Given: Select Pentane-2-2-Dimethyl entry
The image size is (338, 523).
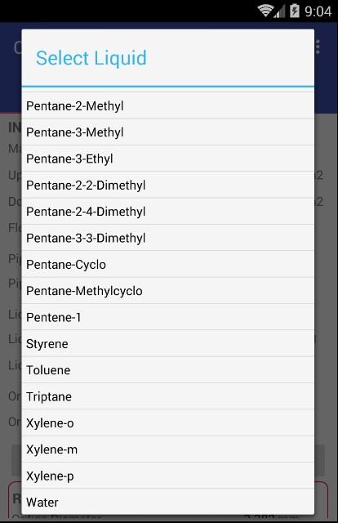Looking at the screenshot, I should tap(168, 185).
